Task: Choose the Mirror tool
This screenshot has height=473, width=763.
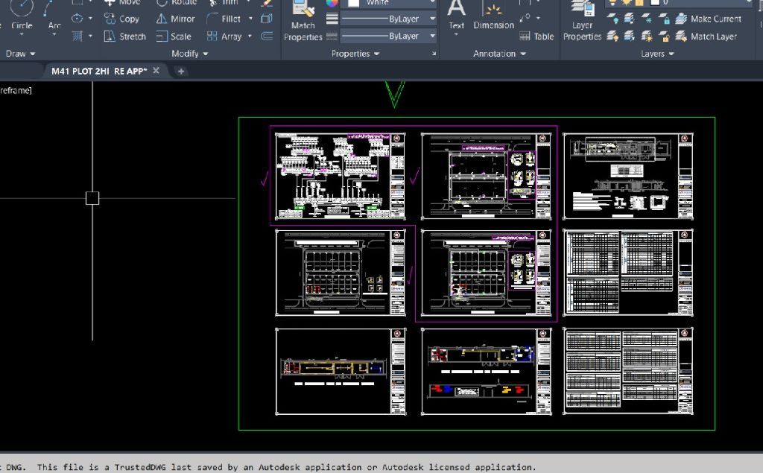Action: tap(175, 19)
